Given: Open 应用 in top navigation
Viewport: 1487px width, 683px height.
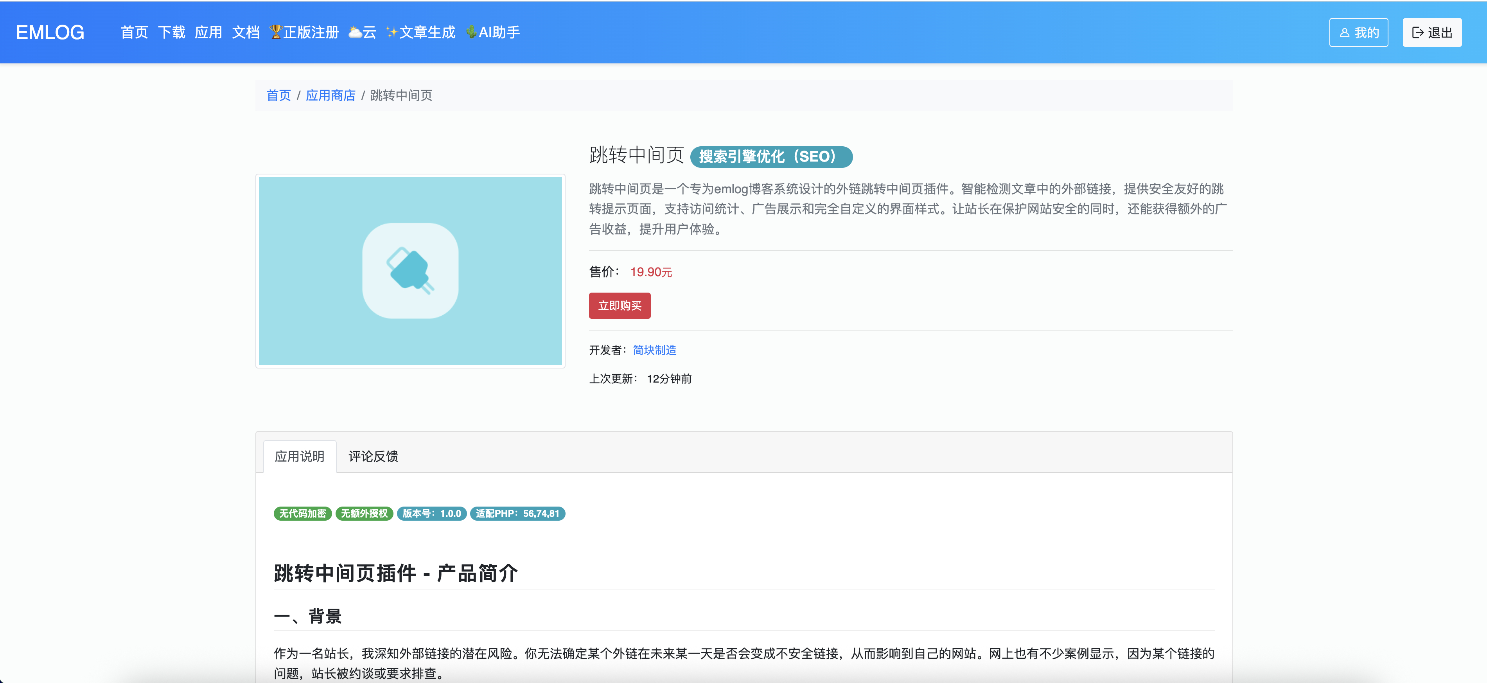Looking at the screenshot, I should [208, 32].
